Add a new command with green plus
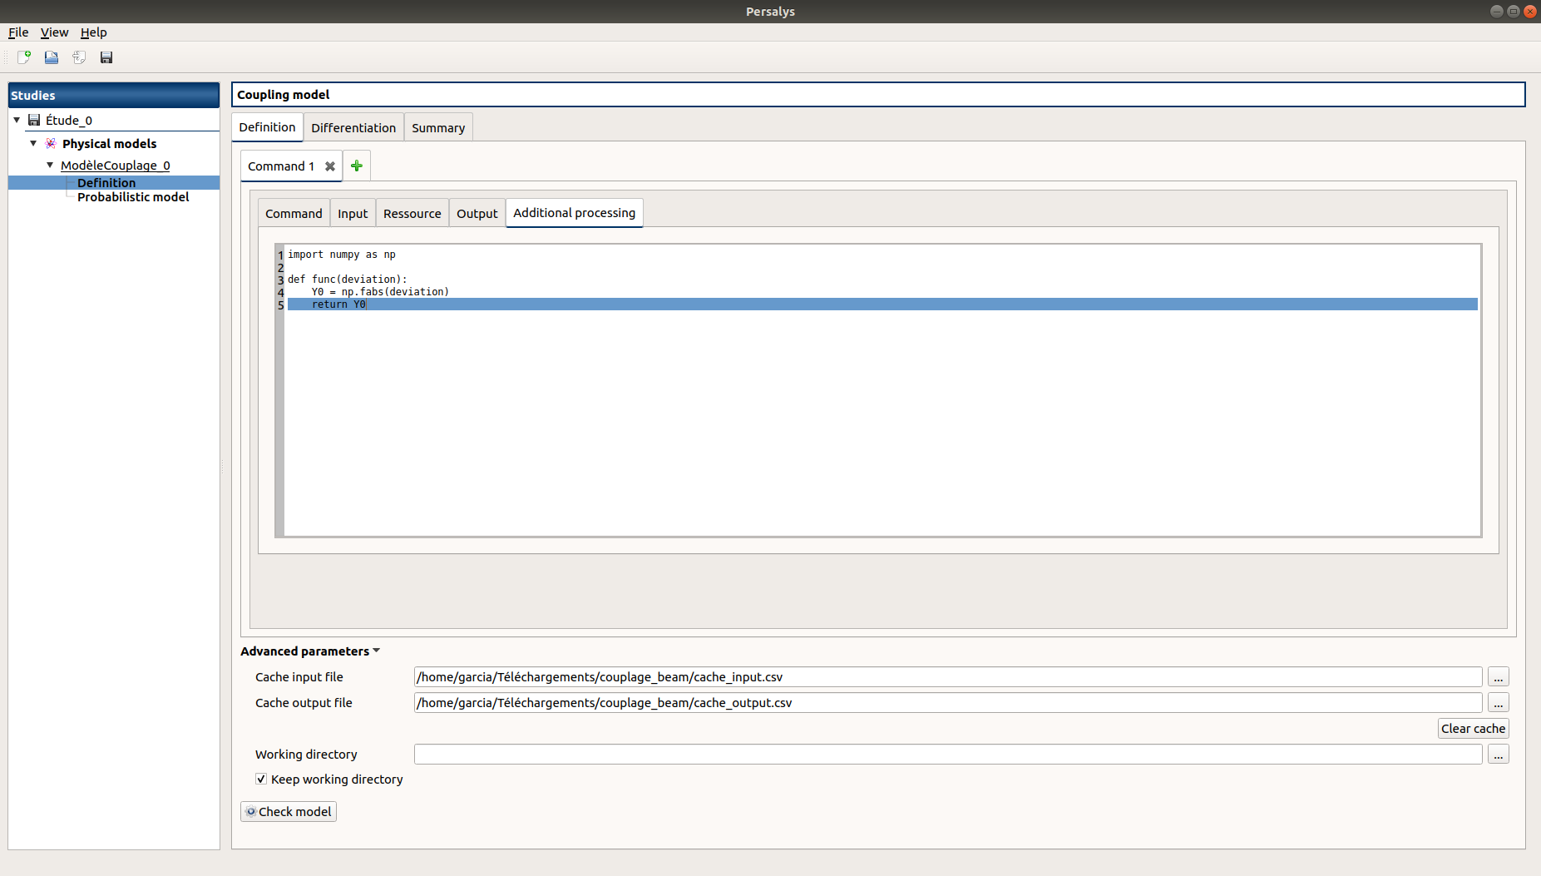 pos(357,166)
